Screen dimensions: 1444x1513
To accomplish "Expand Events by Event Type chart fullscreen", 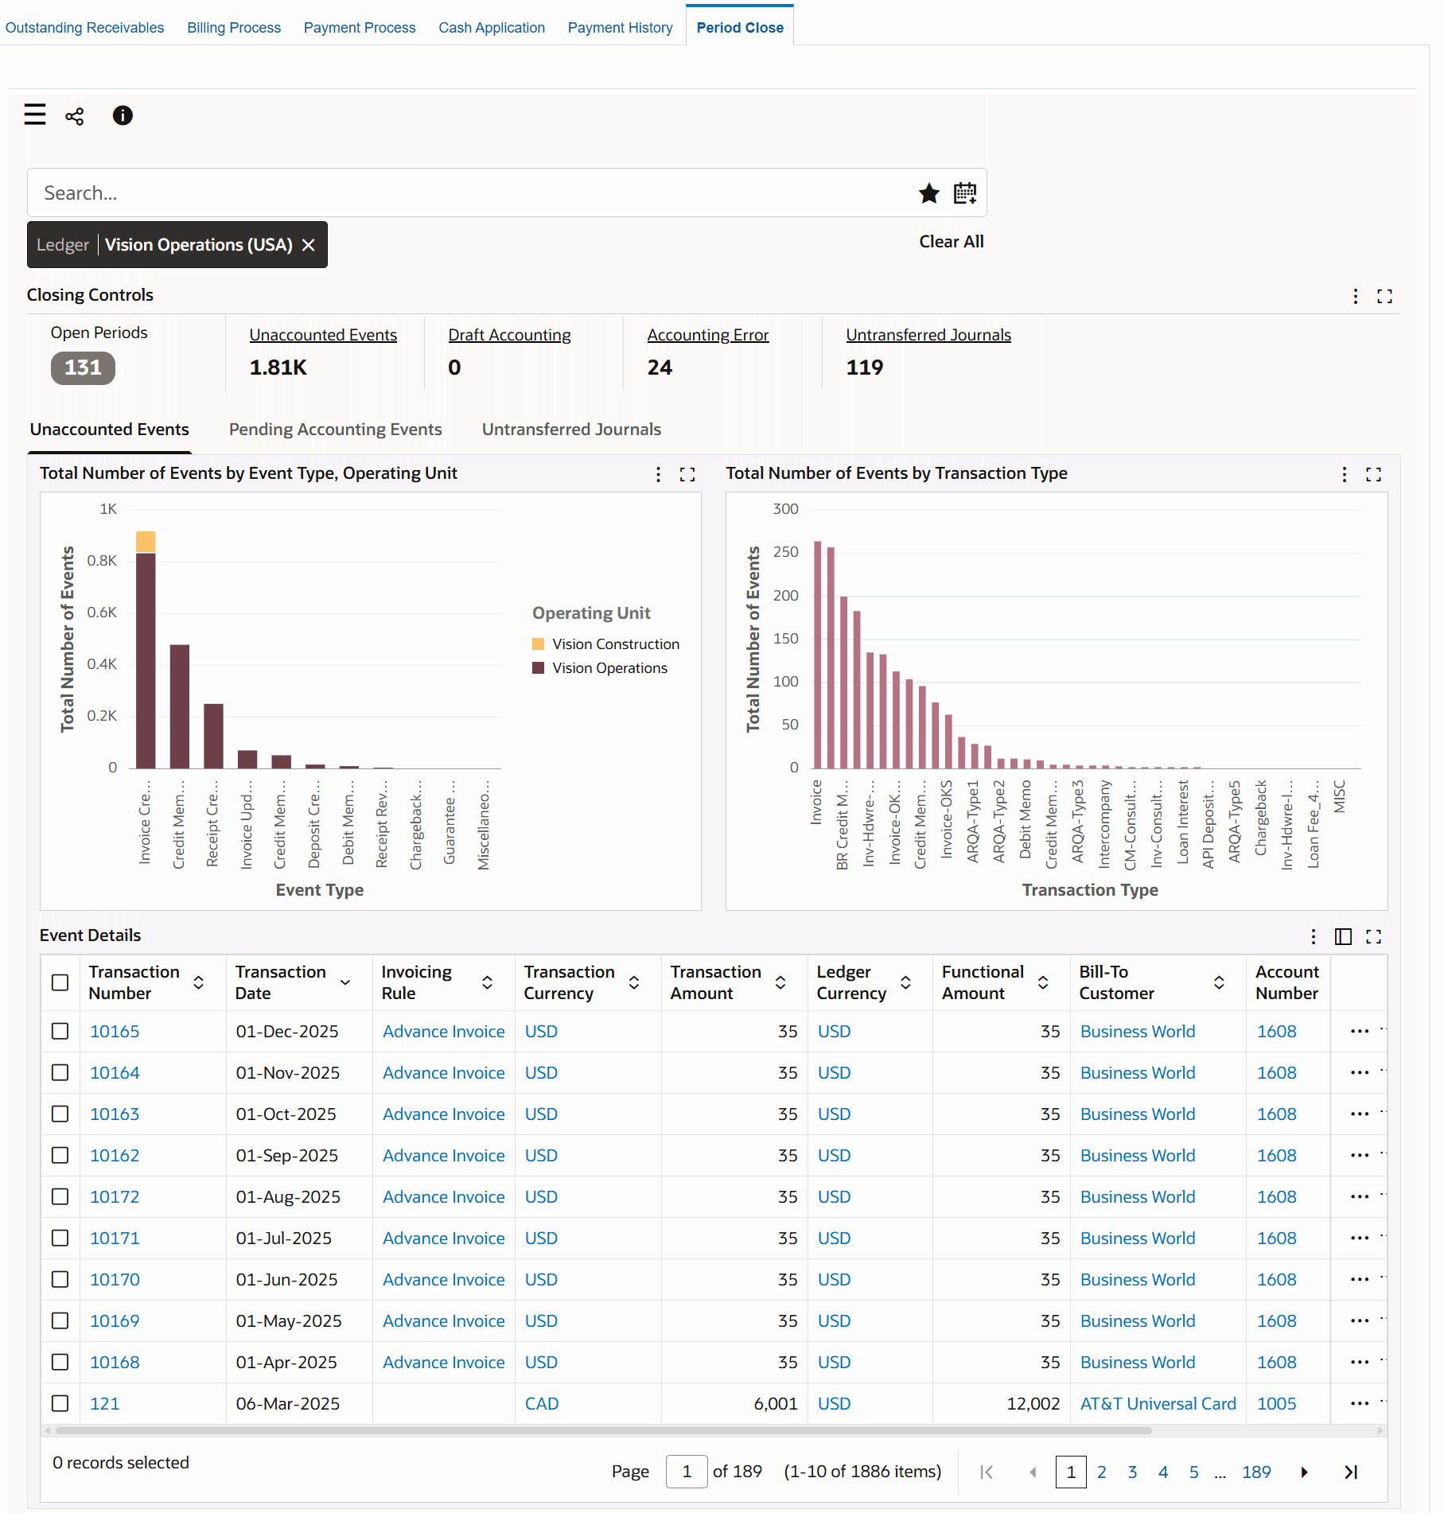I will tap(687, 475).
